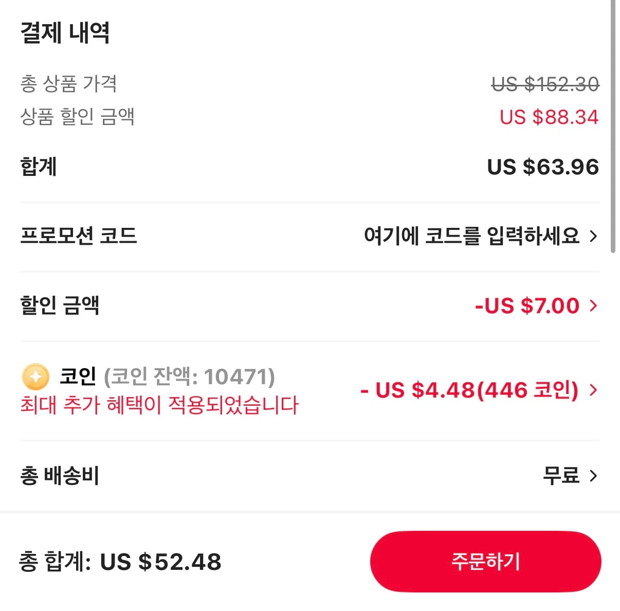
Task: Expand coin redemption chevron arrow
Action: point(593,390)
